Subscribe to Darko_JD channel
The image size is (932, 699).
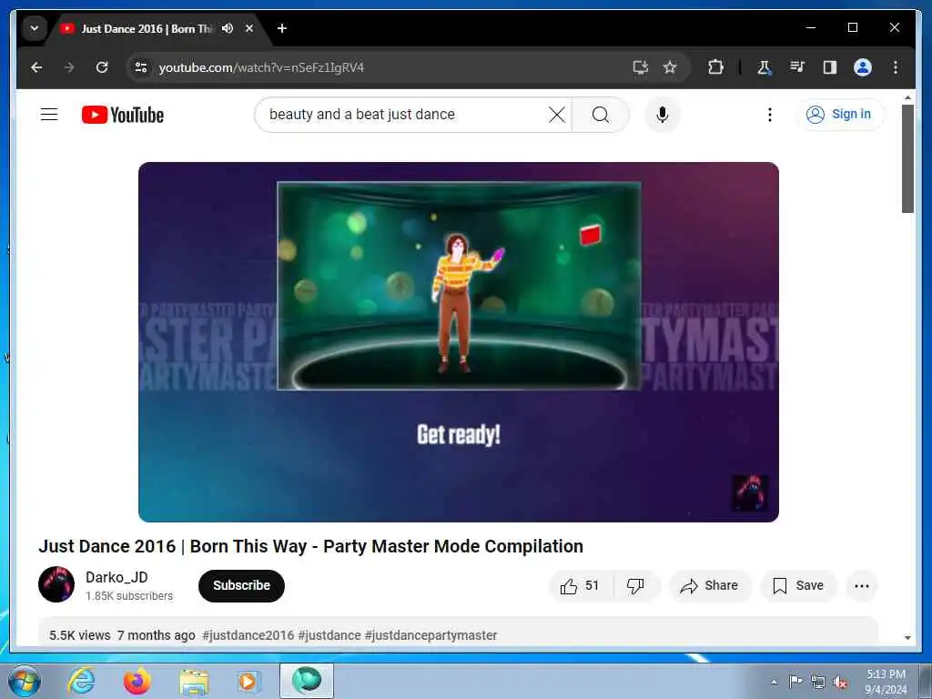tap(241, 585)
